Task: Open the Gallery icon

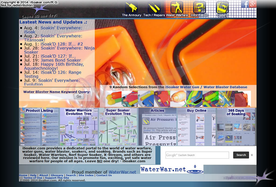Action: point(222,7)
